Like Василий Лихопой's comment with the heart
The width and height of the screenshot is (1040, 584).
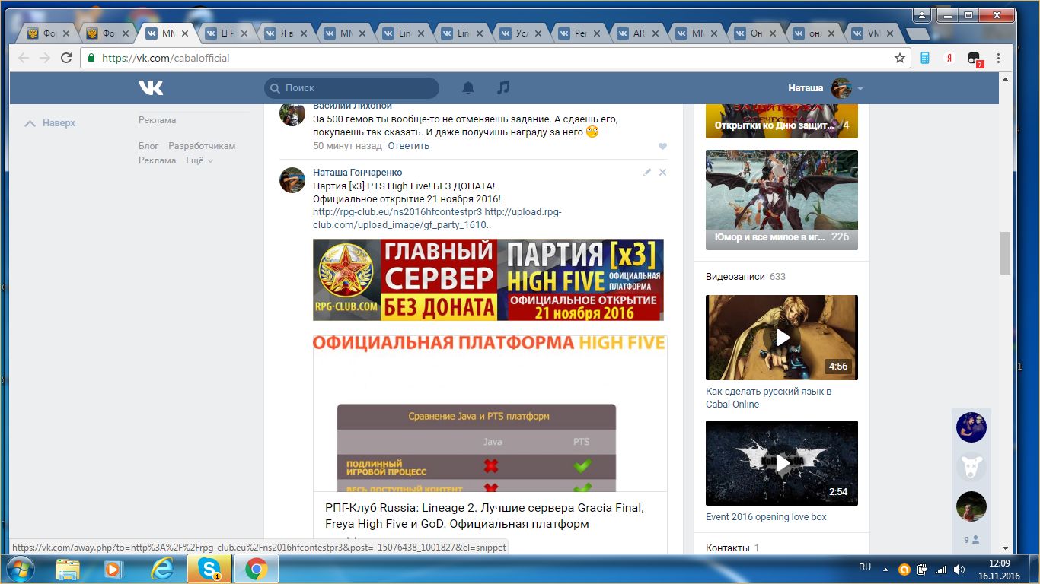(x=662, y=146)
